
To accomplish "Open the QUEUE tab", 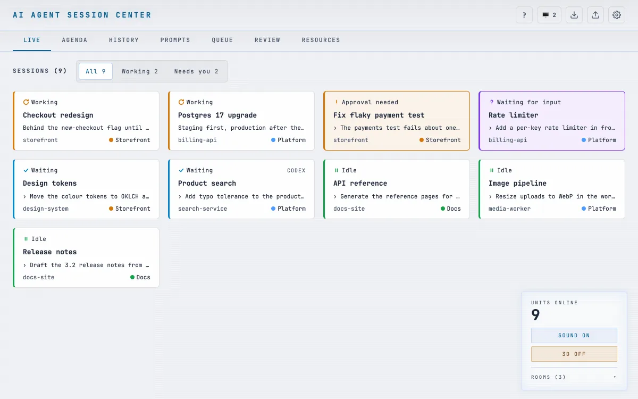I will [x=222, y=40].
